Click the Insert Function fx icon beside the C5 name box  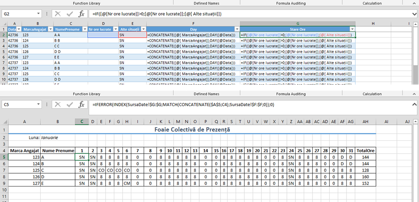[x=81, y=105]
